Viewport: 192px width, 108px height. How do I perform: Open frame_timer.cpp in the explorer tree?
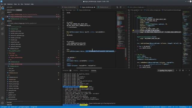pos(14,82)
